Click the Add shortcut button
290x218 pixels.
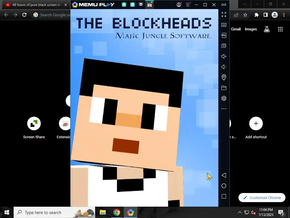(x=256, y=128)
